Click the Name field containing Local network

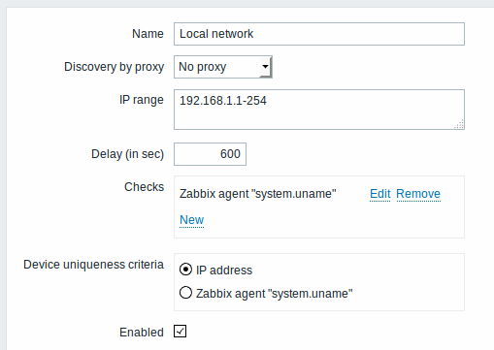point(319,34)
